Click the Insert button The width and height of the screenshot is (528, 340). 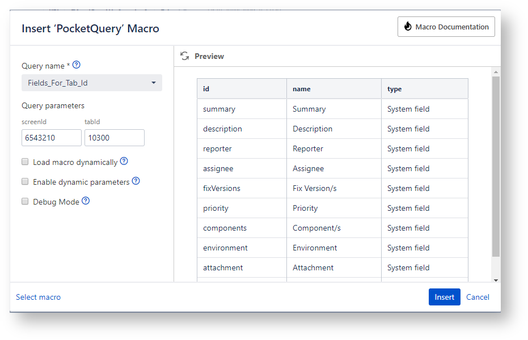pyautogui.click(x=444, y=297)
